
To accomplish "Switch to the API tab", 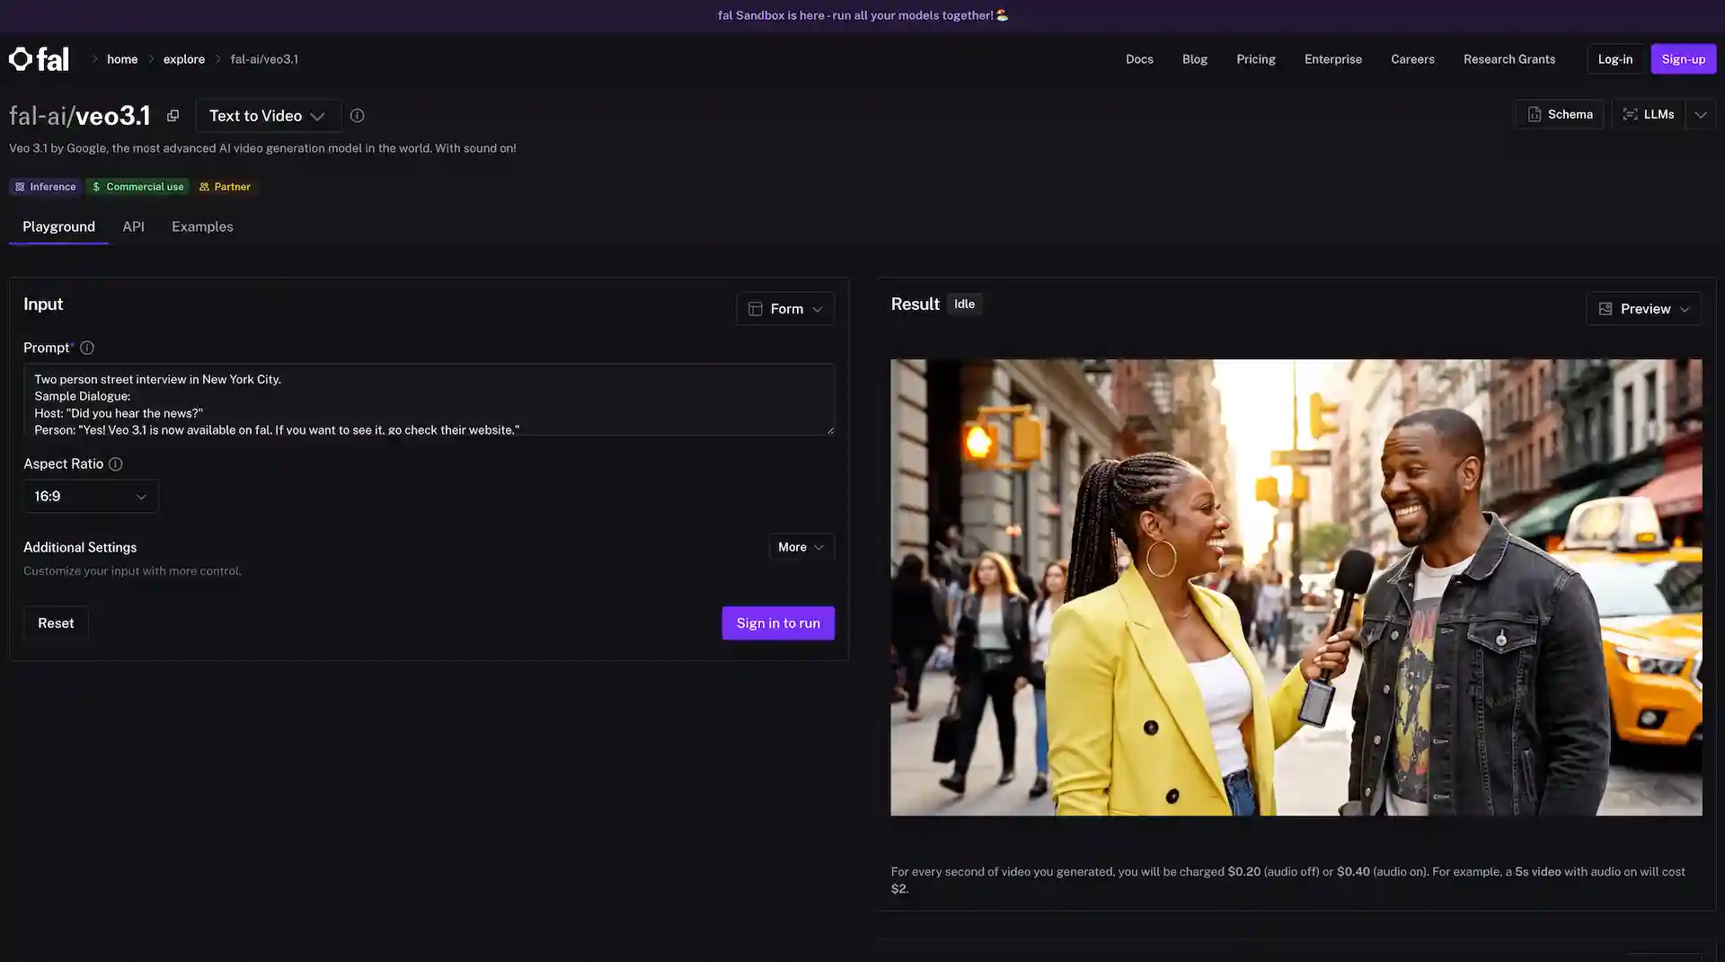I will coord(133,227).
